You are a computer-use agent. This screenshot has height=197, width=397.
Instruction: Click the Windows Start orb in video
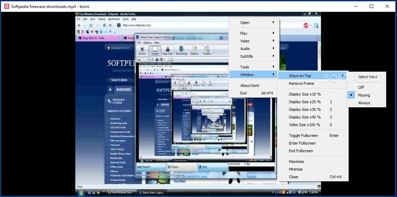pyautogui.click(x=80, y=192)
